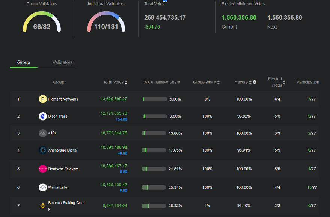The width and height of the screenshot is (330, 217).
Task: Open the Figment Networks group
Action: [63, 99]
